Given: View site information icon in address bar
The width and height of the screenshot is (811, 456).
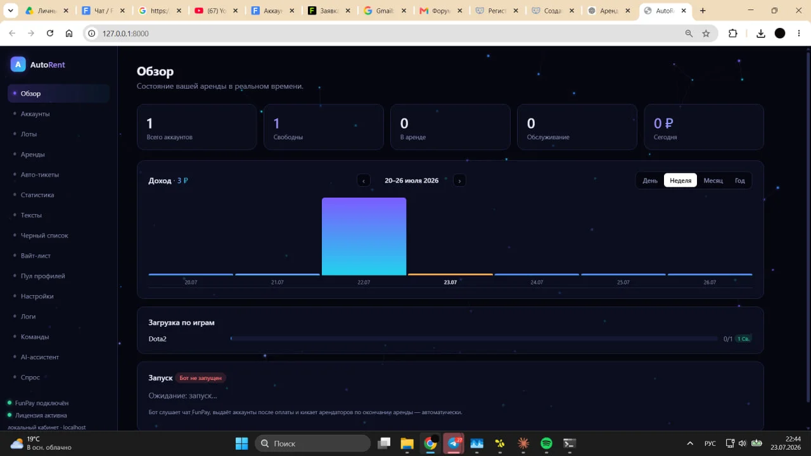Looking at the screenshot, I should (92, 34).
